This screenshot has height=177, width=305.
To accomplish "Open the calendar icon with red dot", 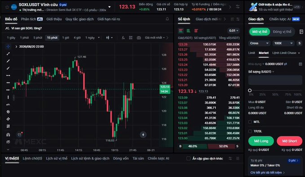I will [x=19, y=135].
